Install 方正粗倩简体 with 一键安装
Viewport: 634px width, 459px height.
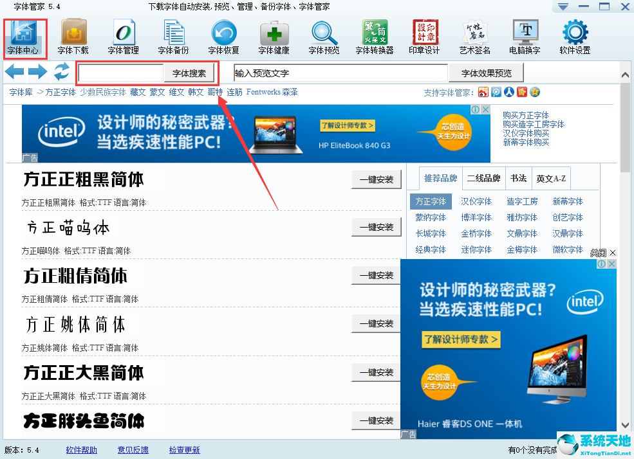coord(377,275)
